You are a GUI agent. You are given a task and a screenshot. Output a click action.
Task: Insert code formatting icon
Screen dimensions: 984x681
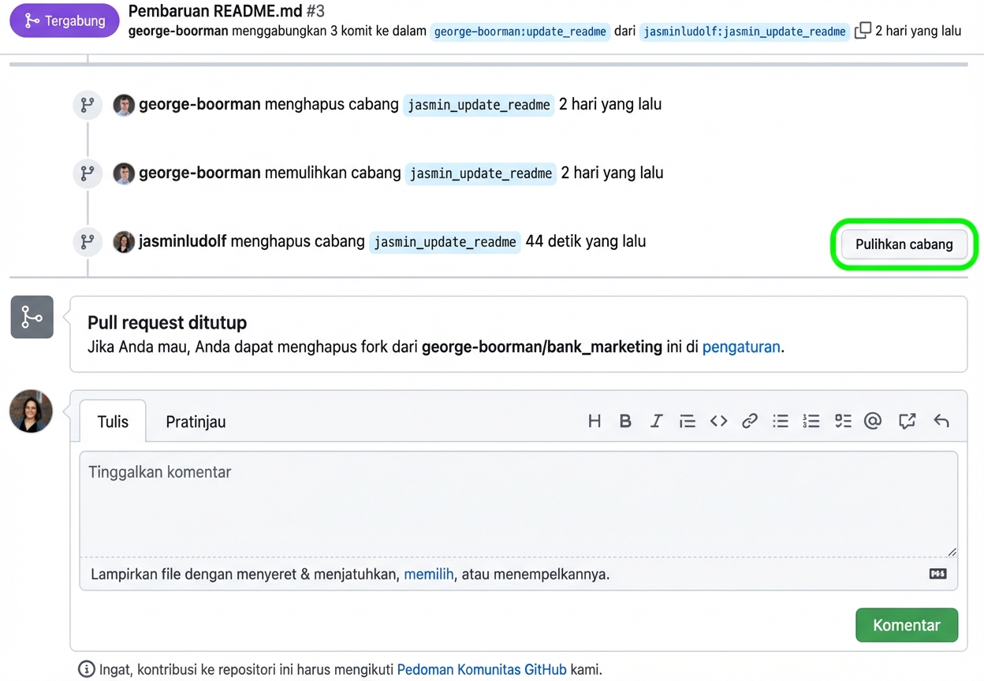tap(718, 421)
